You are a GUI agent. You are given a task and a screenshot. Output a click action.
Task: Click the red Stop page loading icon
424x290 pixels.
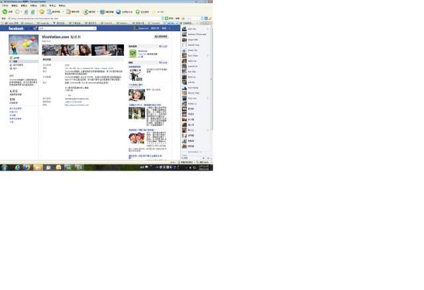[x=26, y=12]
